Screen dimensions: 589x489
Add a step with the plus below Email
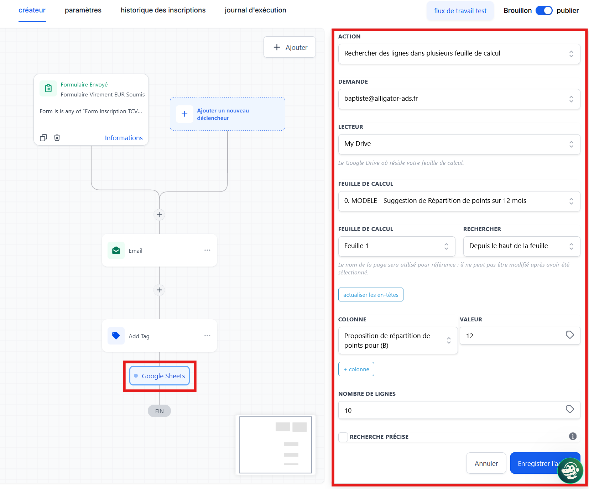point(159,290)
